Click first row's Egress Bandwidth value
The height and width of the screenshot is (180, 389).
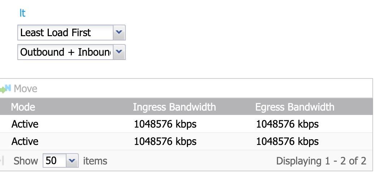(287, 124)
